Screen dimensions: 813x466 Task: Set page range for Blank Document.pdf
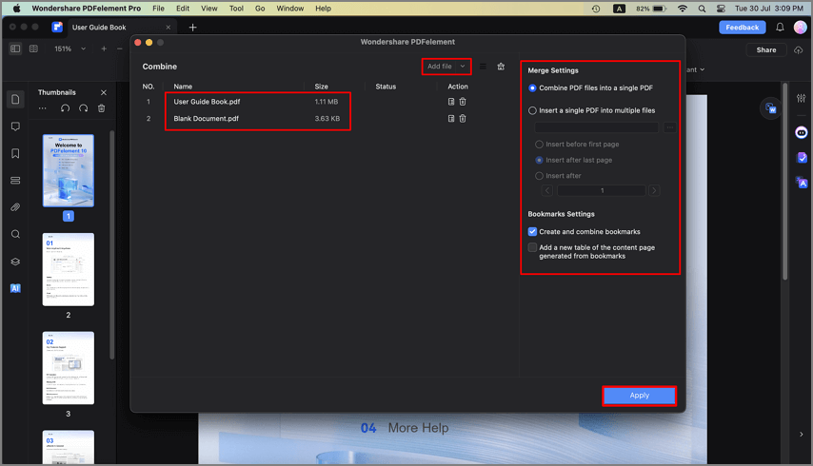click(x=451, y=119)
